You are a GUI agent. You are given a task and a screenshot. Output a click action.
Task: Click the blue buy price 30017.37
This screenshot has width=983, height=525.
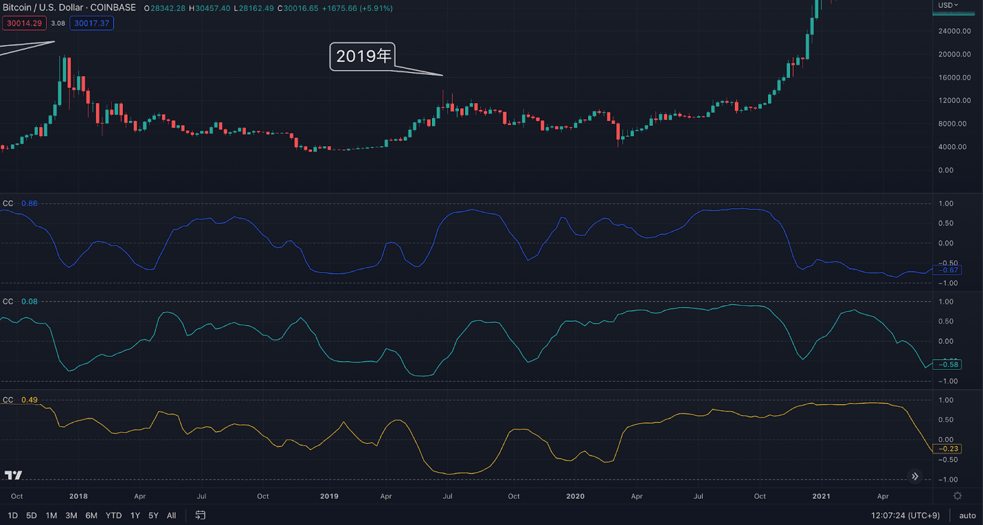pos(92,23)
